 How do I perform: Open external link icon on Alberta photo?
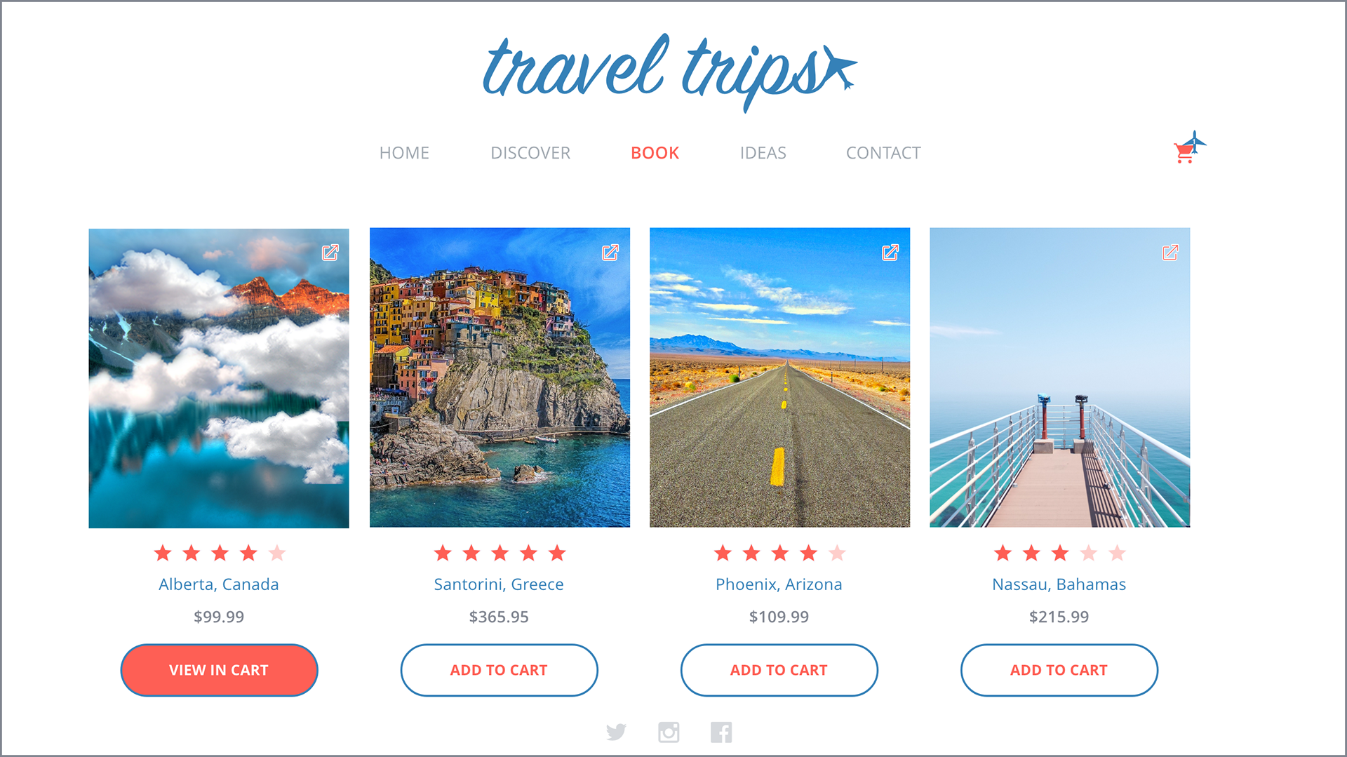click(330, 253)
